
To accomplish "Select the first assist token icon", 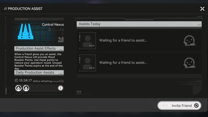I will tap(18, 88).
